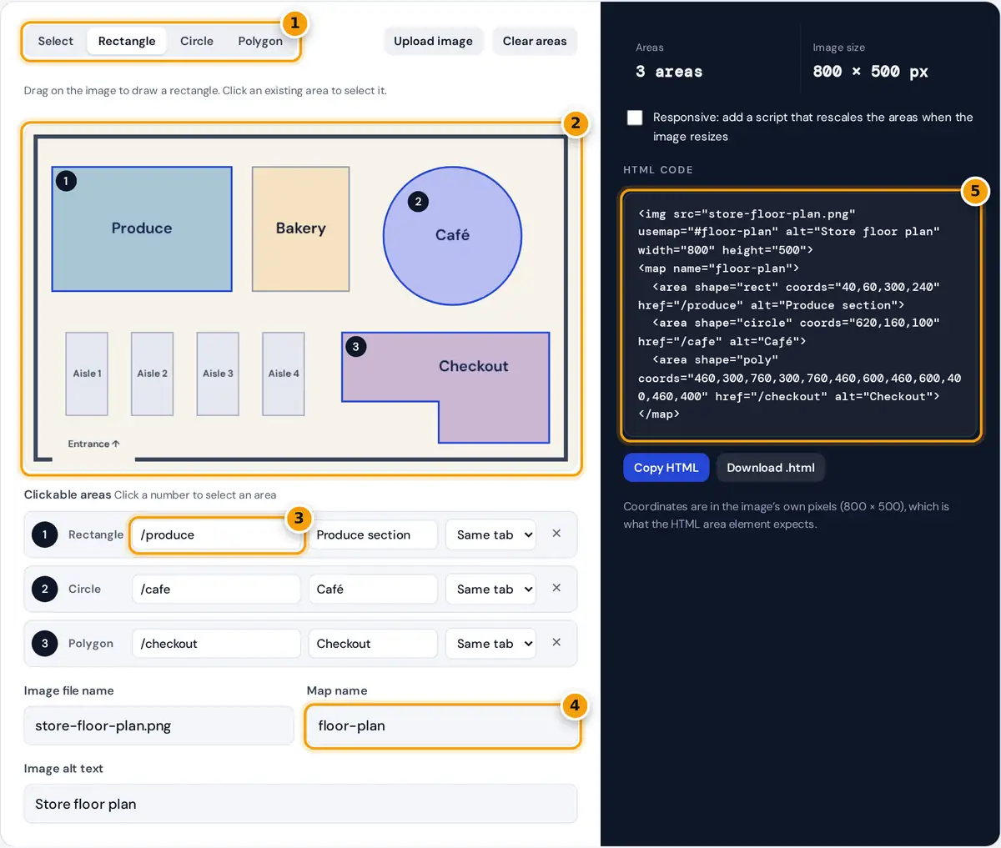Click inside the HTML code output box
This screenshot has height=848, width=1001.
[800, 314]
